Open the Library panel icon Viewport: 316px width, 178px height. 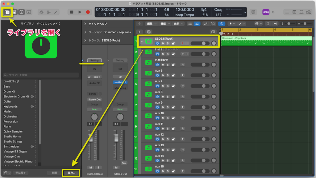(7, 12)
